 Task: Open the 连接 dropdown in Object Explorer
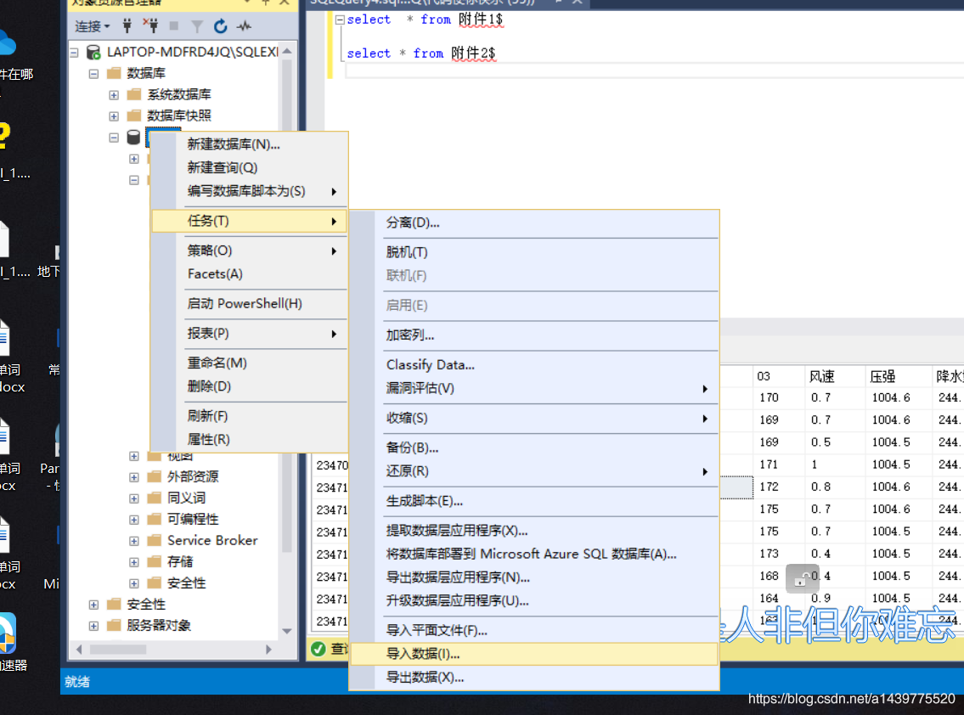pos(93,26)
